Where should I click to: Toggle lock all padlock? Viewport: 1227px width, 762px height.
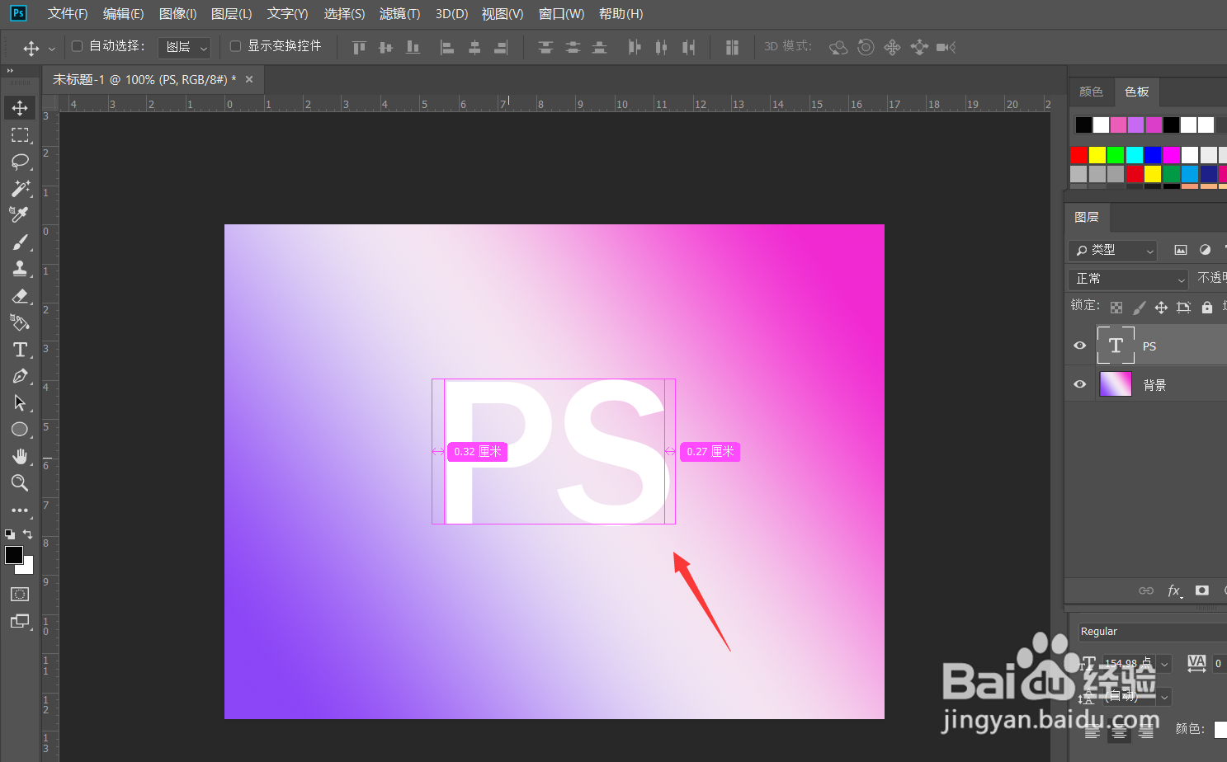(x=1207, y=308)
